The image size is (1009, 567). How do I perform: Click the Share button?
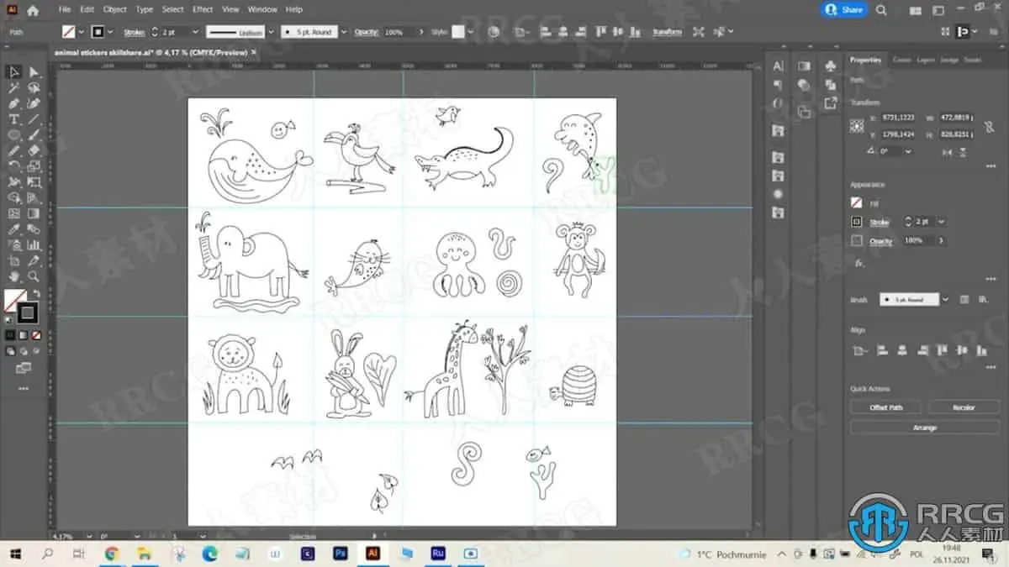844,10
